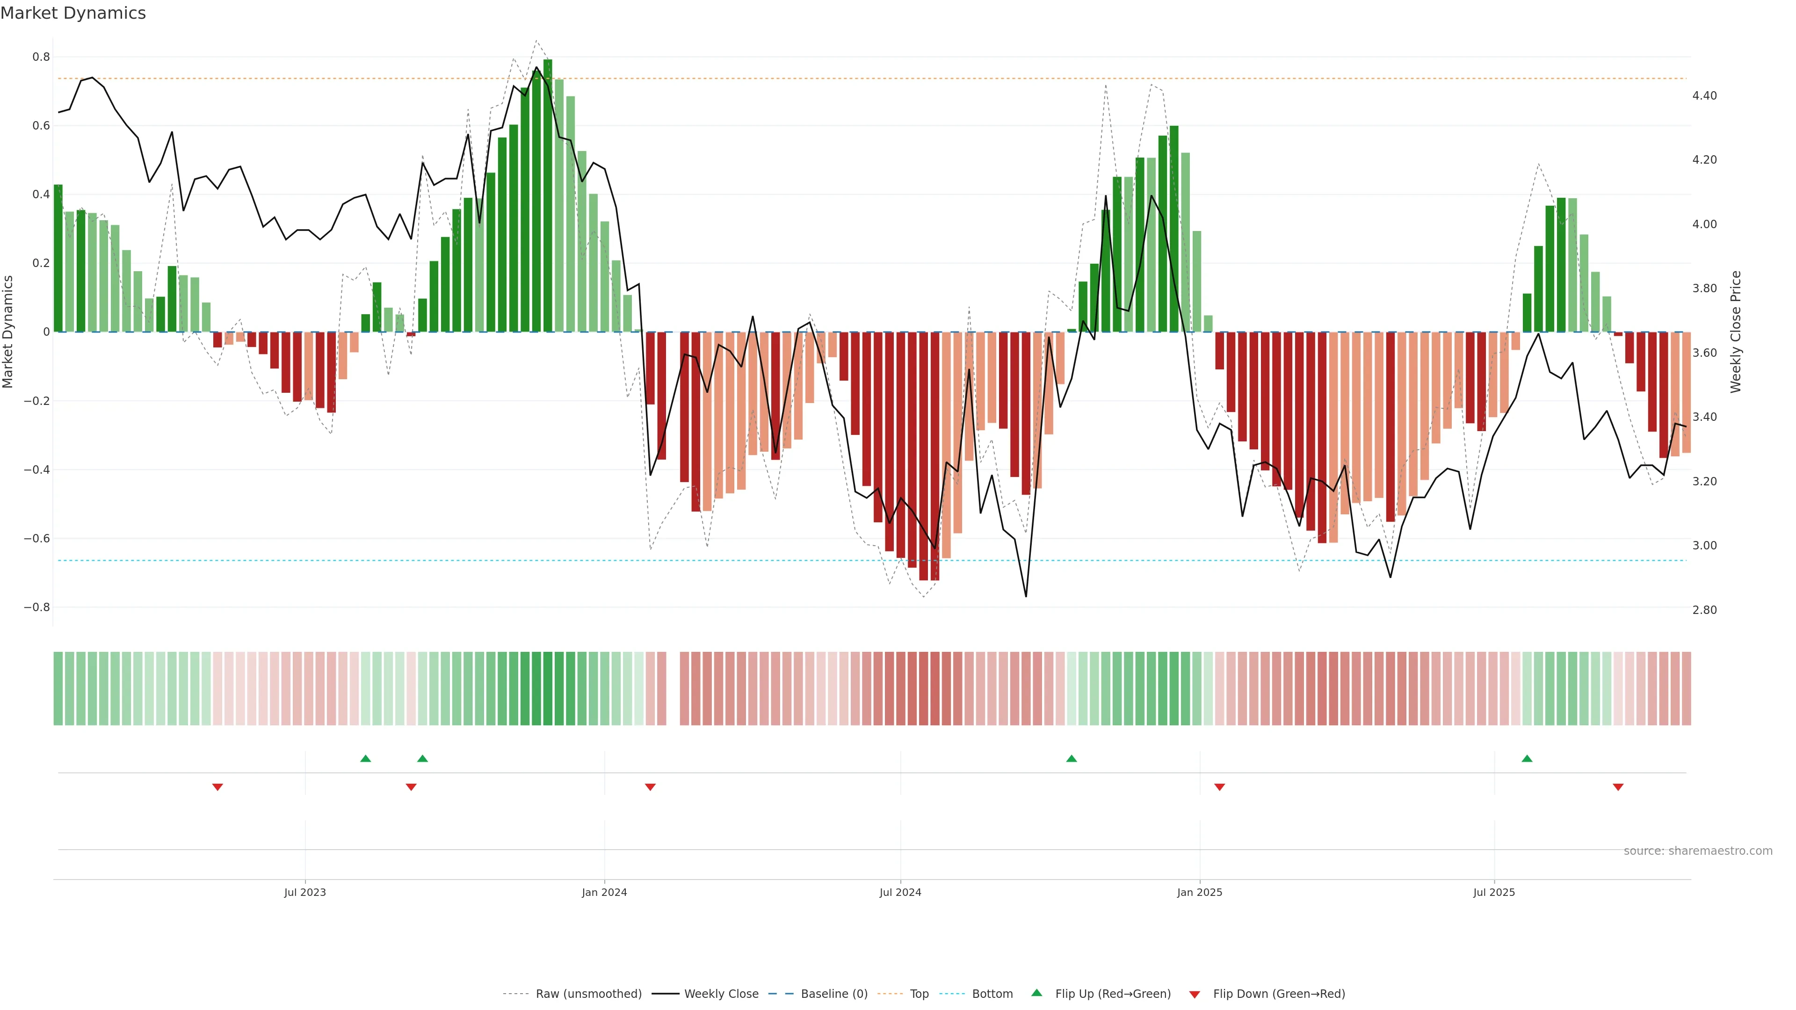Toggle the Baseline (0) legend entry
1796x1010 pixels.
(x=834, y=994)
